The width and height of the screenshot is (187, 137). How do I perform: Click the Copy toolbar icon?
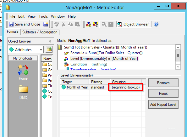point(70,24)
